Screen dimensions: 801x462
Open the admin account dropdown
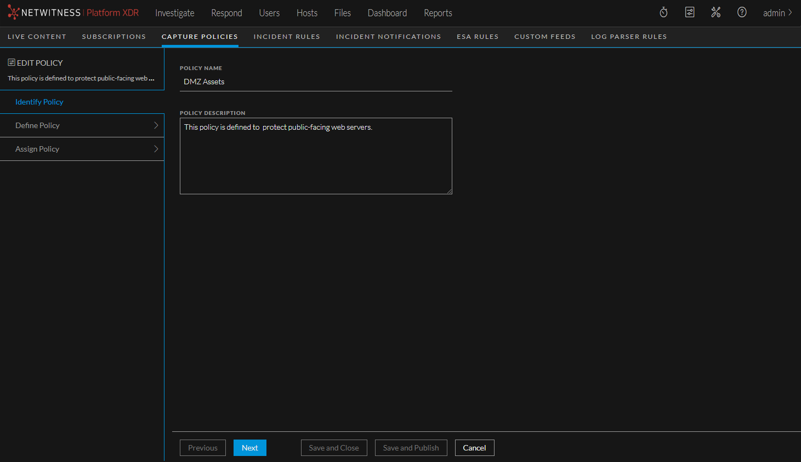click(x=776, y=13)
